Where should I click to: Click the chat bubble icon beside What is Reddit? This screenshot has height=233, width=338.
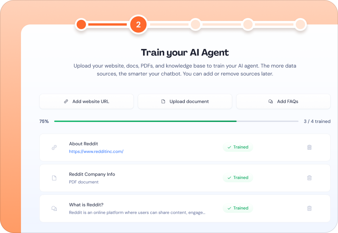pyautogui.click(x=54, y=209)
